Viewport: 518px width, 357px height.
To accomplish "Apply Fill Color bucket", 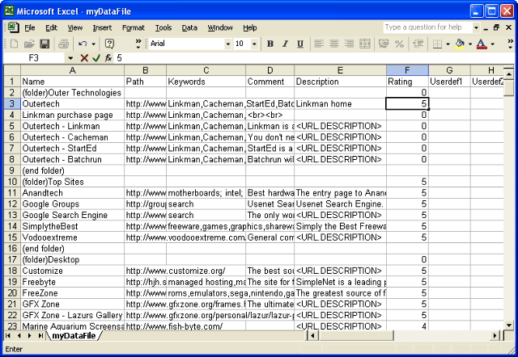I will pos(460,44).
